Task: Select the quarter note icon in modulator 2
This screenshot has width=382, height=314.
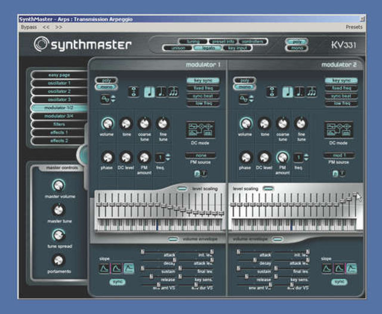Action: (x=288, y=92)
